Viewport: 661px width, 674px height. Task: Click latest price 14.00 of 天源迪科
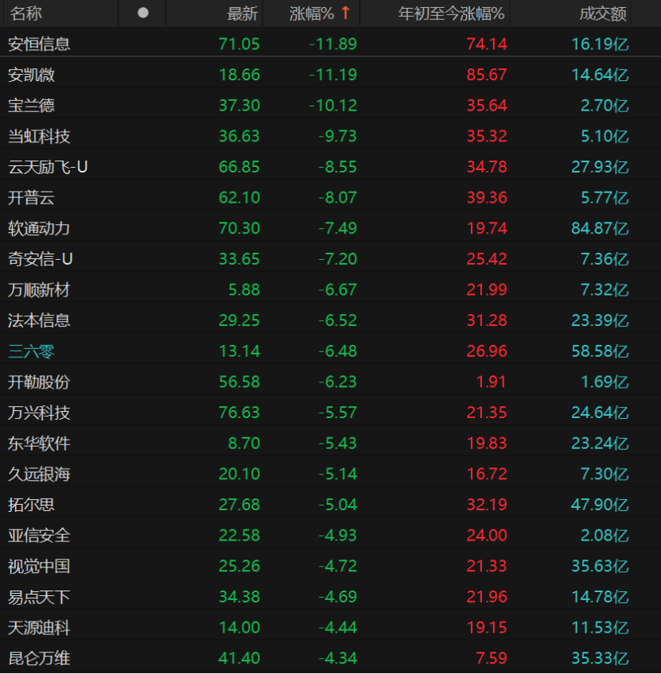239,628
